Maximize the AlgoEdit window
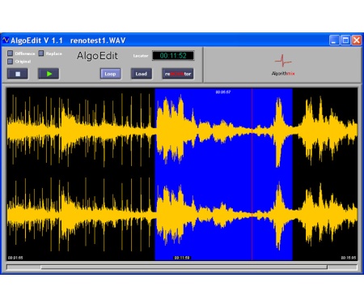The width and height of the screenshot is (364, 308). (x=345, y=41)
